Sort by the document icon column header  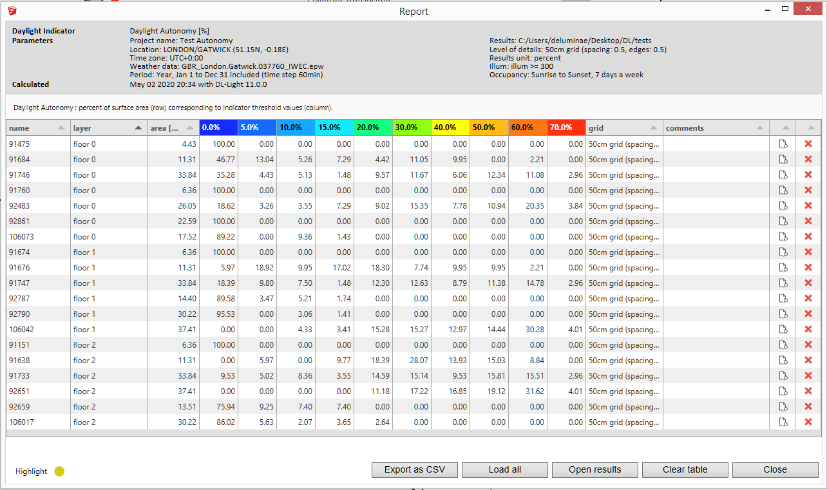pos(783,127)
